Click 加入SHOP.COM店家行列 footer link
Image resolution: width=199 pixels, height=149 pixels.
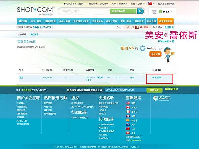(x=83, y=107)
